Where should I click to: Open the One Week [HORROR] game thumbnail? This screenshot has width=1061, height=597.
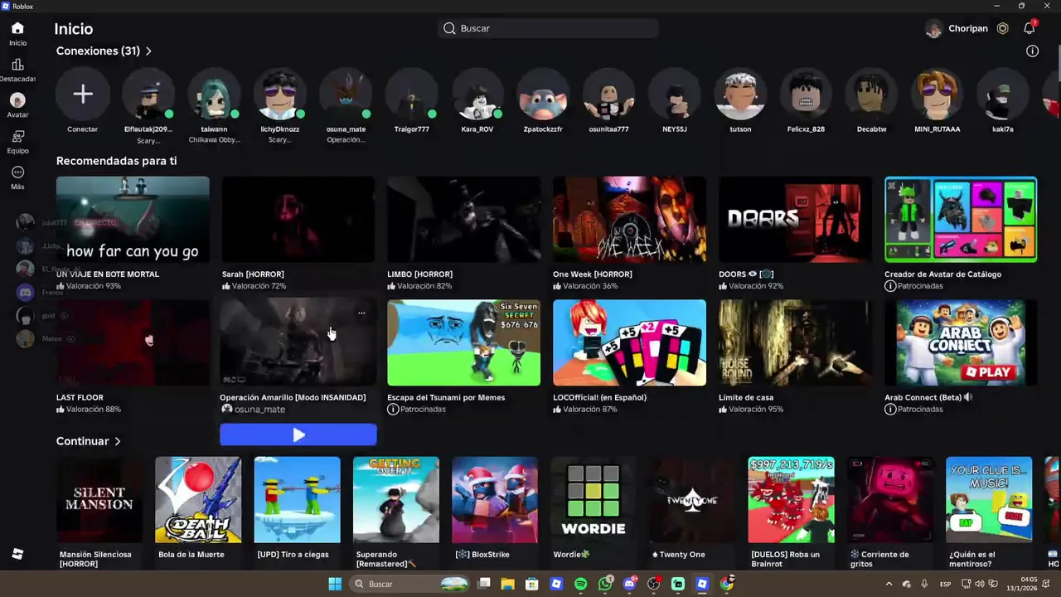pyautogui.click(x=630, y=219)
